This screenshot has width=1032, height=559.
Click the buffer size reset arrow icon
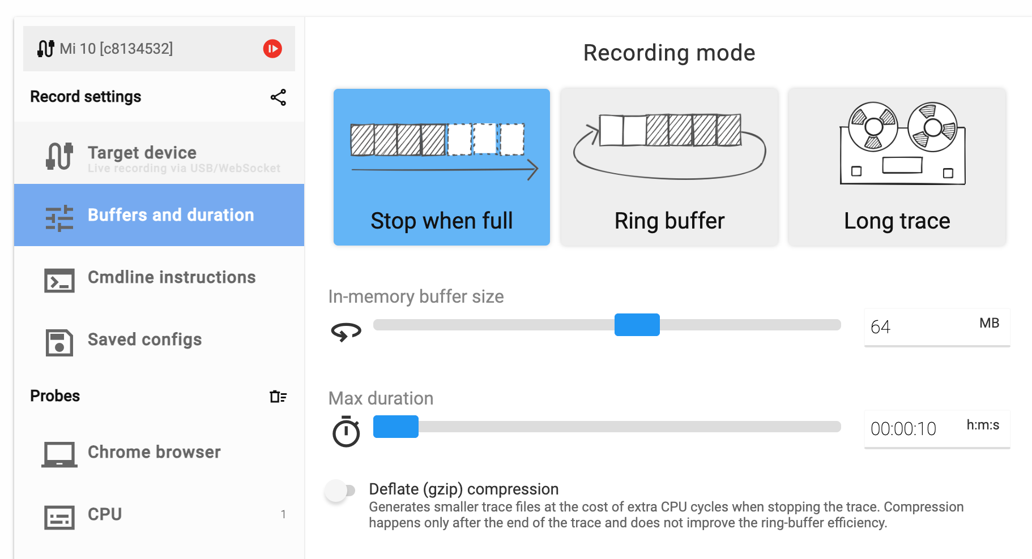point(346,332)
